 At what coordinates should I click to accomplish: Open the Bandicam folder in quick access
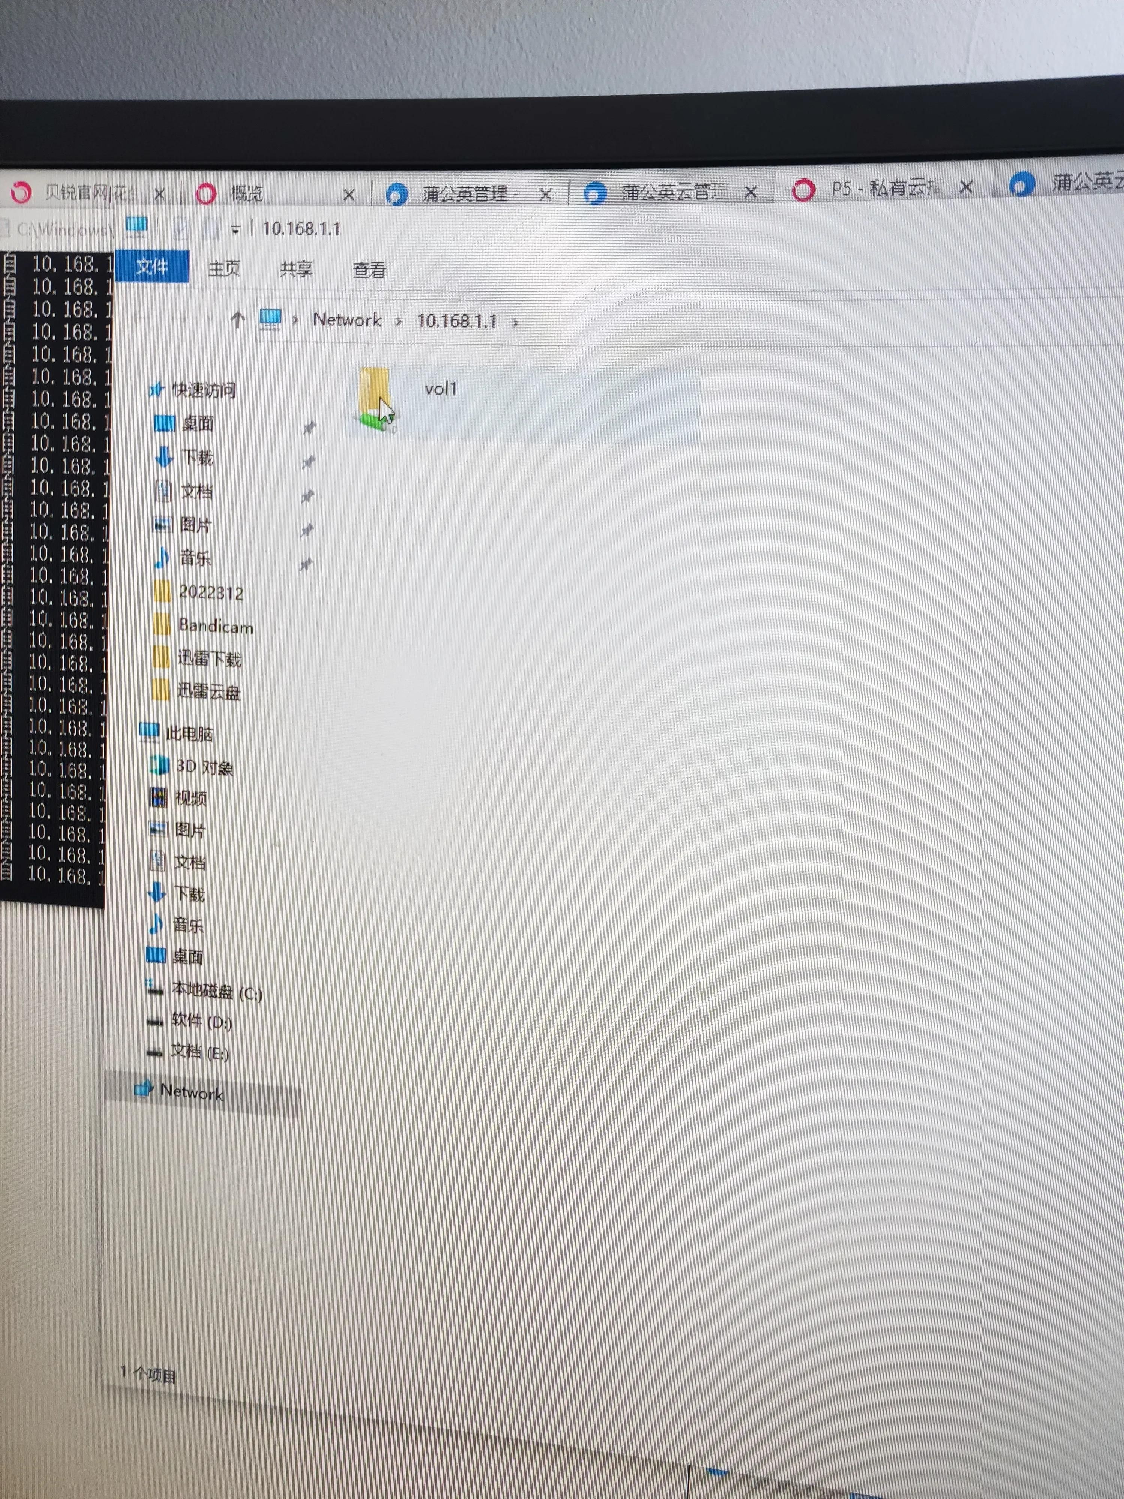point(215,626)
